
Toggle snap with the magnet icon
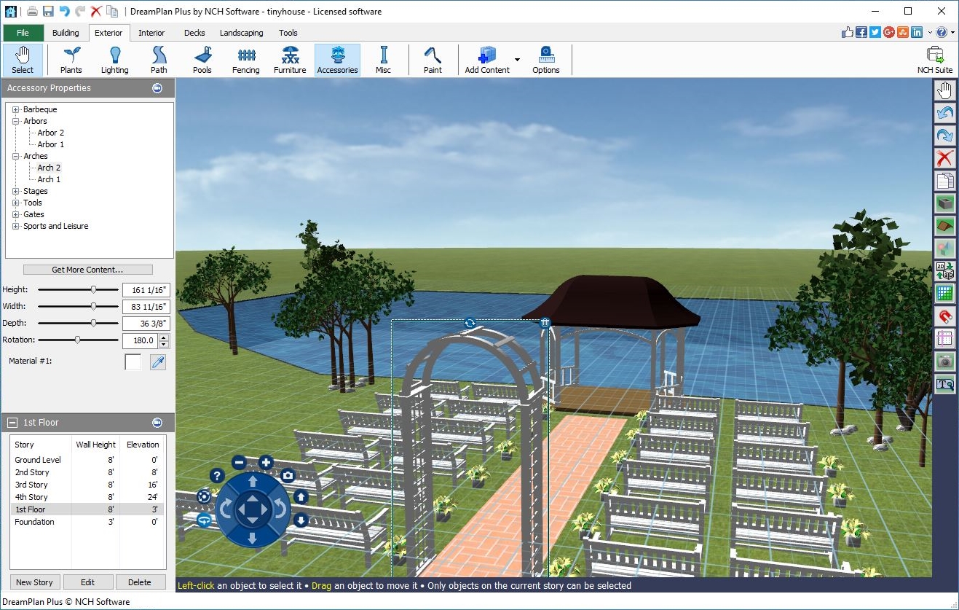click(x=944, y=316)
